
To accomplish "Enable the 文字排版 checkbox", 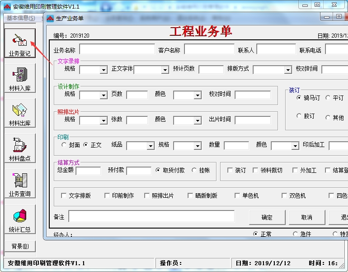I will [x=64, y=196].
